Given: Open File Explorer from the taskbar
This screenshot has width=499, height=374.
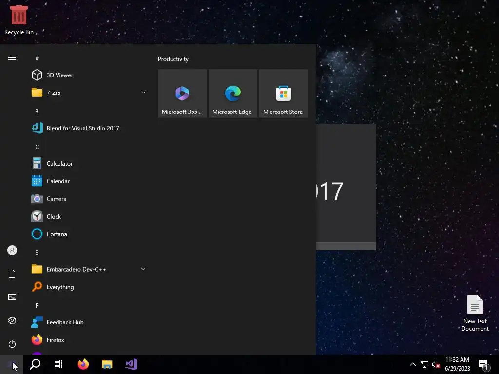Looking at the screenshot, I should click(x=107, y=364).
